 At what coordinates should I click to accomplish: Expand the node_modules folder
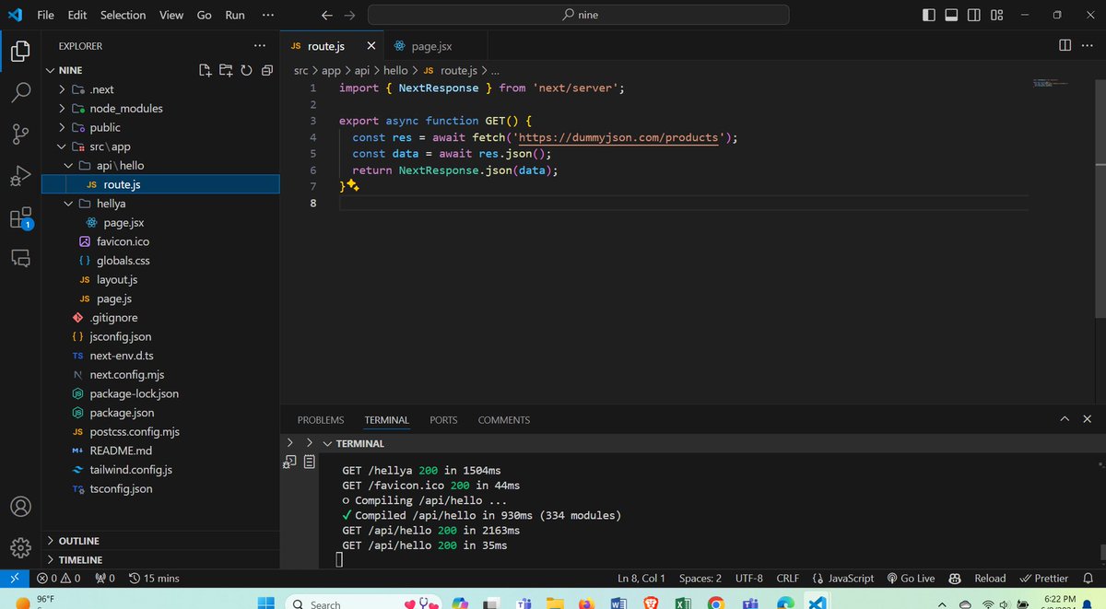click(161, 108)
